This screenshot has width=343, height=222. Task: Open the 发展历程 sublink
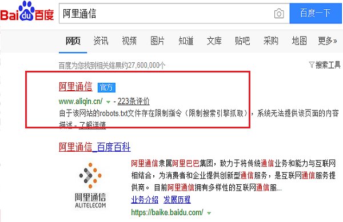(177, 200)
